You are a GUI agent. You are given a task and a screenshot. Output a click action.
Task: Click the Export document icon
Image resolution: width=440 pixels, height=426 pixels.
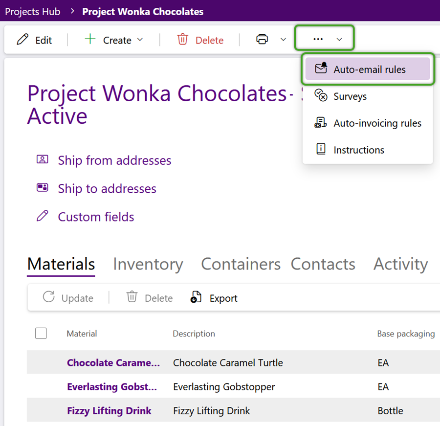tap(196, 297)
